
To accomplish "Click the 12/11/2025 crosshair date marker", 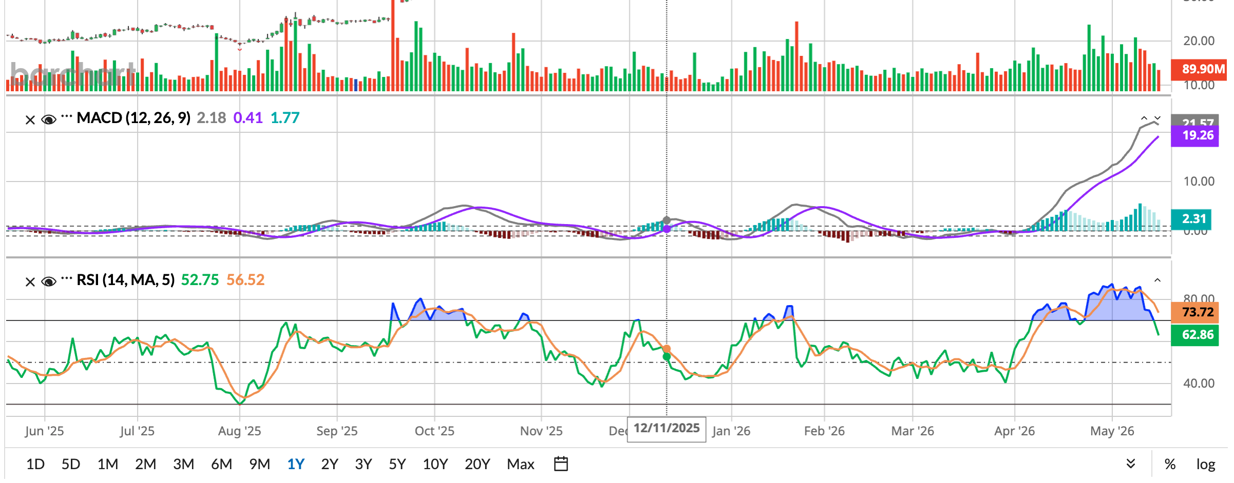I will click(x=666, y=429).
